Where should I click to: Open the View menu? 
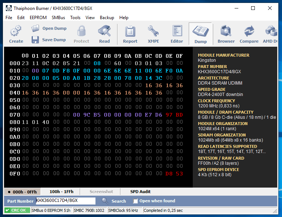click(90, 18)
